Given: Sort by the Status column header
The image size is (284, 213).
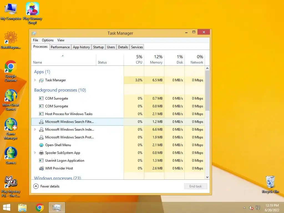Looking at the screenshot, I should [110, 60].
